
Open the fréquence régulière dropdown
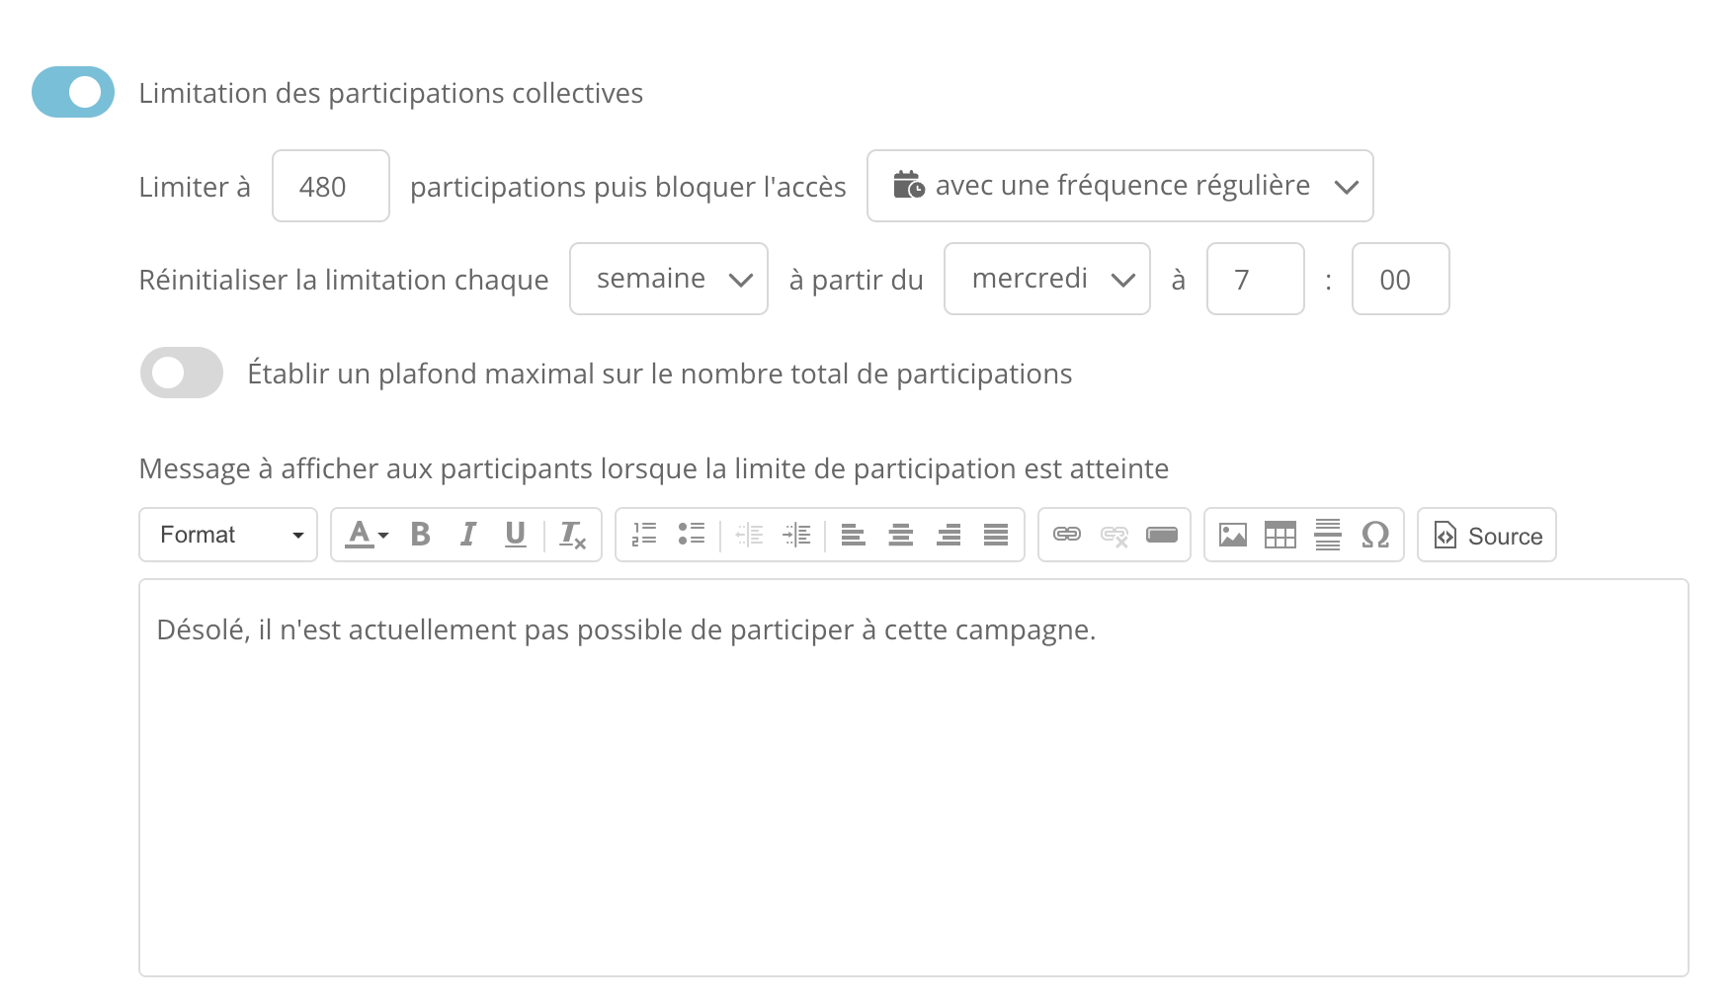click(1119, 186)
